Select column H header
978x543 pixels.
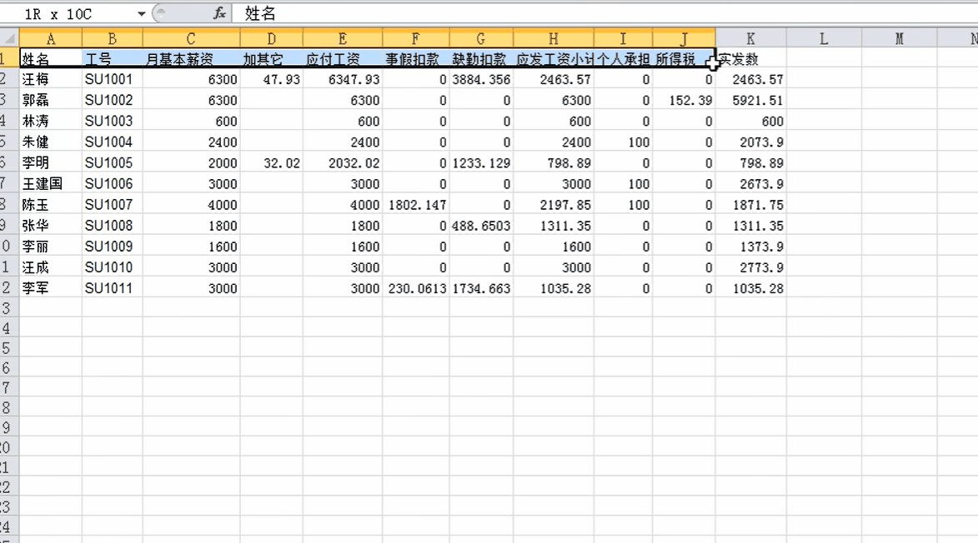[554, 39]
